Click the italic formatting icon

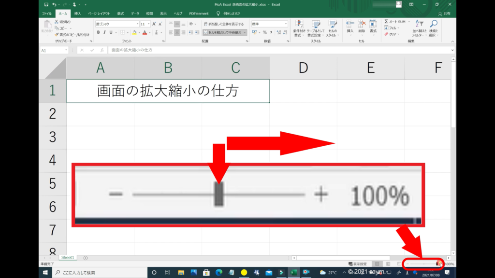[104, 32]
